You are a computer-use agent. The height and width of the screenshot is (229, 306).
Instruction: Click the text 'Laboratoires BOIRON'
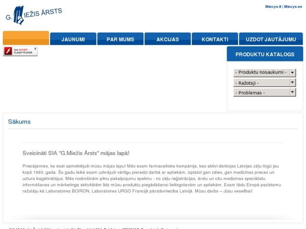point(67,191)
